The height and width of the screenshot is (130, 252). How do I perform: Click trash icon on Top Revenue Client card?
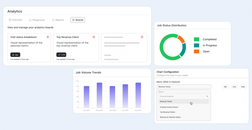[x=94, y=37]
